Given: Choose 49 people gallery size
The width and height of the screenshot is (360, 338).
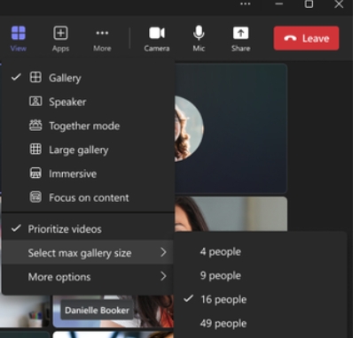Looking at the screenshot, I should click(x=260, y=323).
